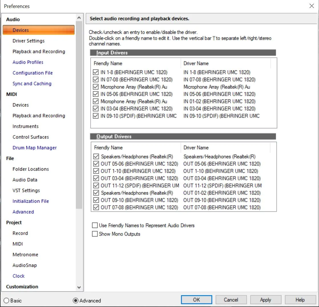Open Drum Map Manager page
This screenshot has width=319, height=307.
click(34, 147)
